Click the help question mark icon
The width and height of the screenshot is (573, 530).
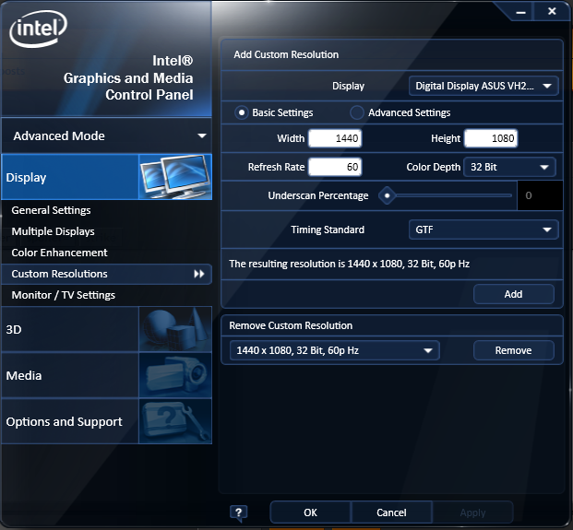pyautogui.click(x=239, y=512)
